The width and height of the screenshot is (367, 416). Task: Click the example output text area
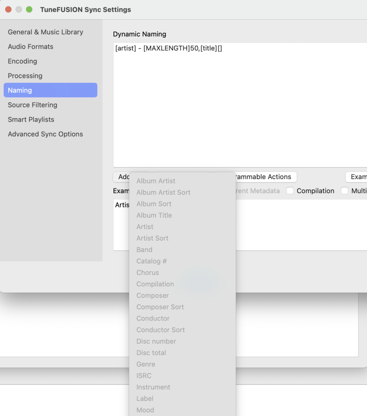click(x=301, y=225)
